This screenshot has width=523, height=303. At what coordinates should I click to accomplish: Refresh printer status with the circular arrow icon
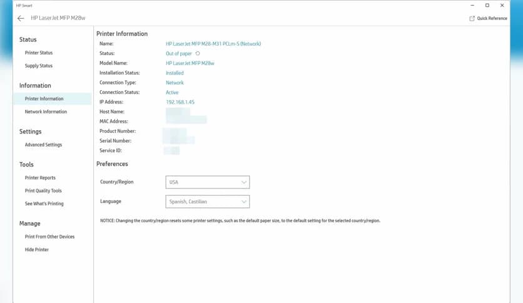click(198, 53)
